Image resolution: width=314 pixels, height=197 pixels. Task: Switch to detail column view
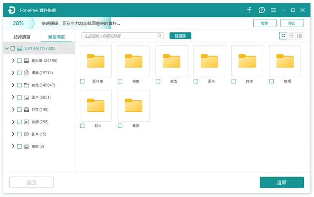click(299, 36)
